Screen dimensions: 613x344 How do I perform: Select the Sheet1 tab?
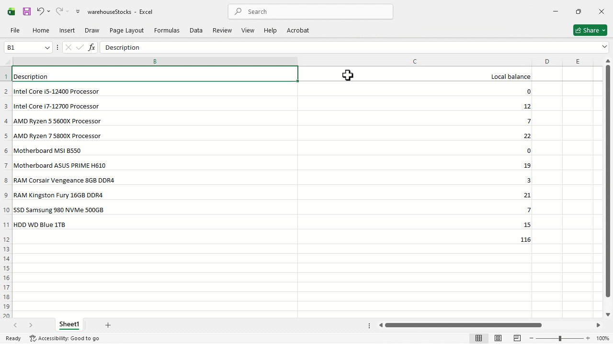click(x=69, y=324)
